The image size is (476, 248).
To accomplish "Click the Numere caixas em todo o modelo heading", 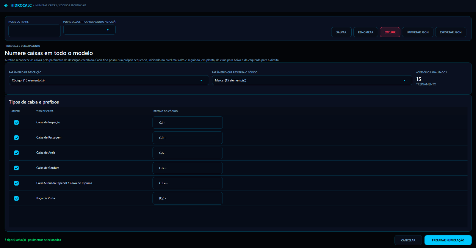I will (49, 53).
